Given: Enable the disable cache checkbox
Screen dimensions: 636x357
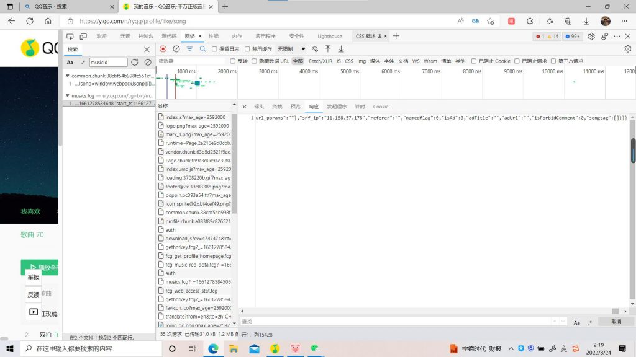Looking at the screenshot, I should tap(247, 49).
